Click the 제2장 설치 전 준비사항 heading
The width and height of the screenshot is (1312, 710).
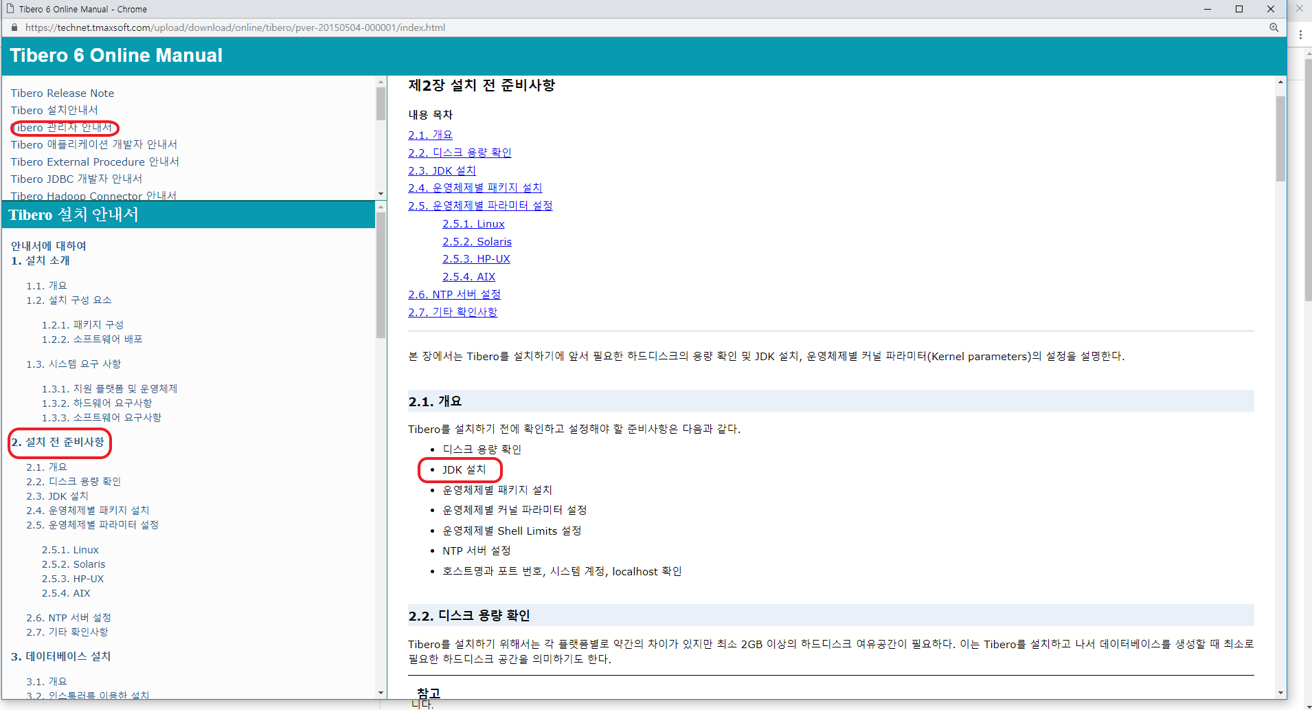point(482,85)
